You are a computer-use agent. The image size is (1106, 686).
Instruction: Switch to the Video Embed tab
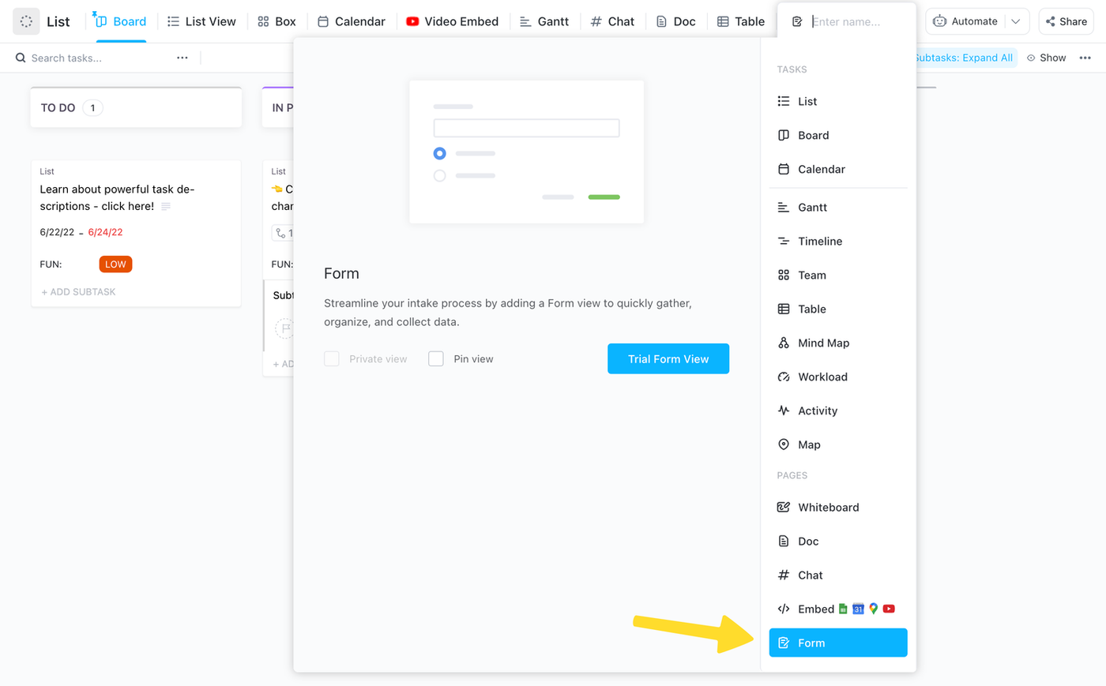coord(453,21)
